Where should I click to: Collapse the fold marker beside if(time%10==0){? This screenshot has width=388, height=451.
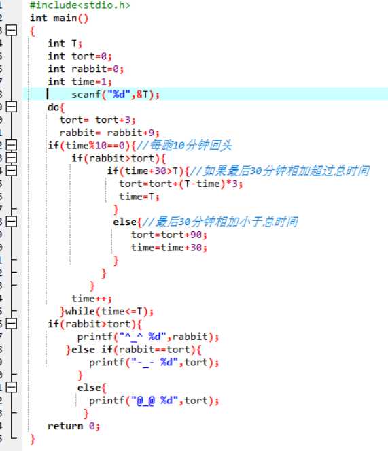click(11, 145)
